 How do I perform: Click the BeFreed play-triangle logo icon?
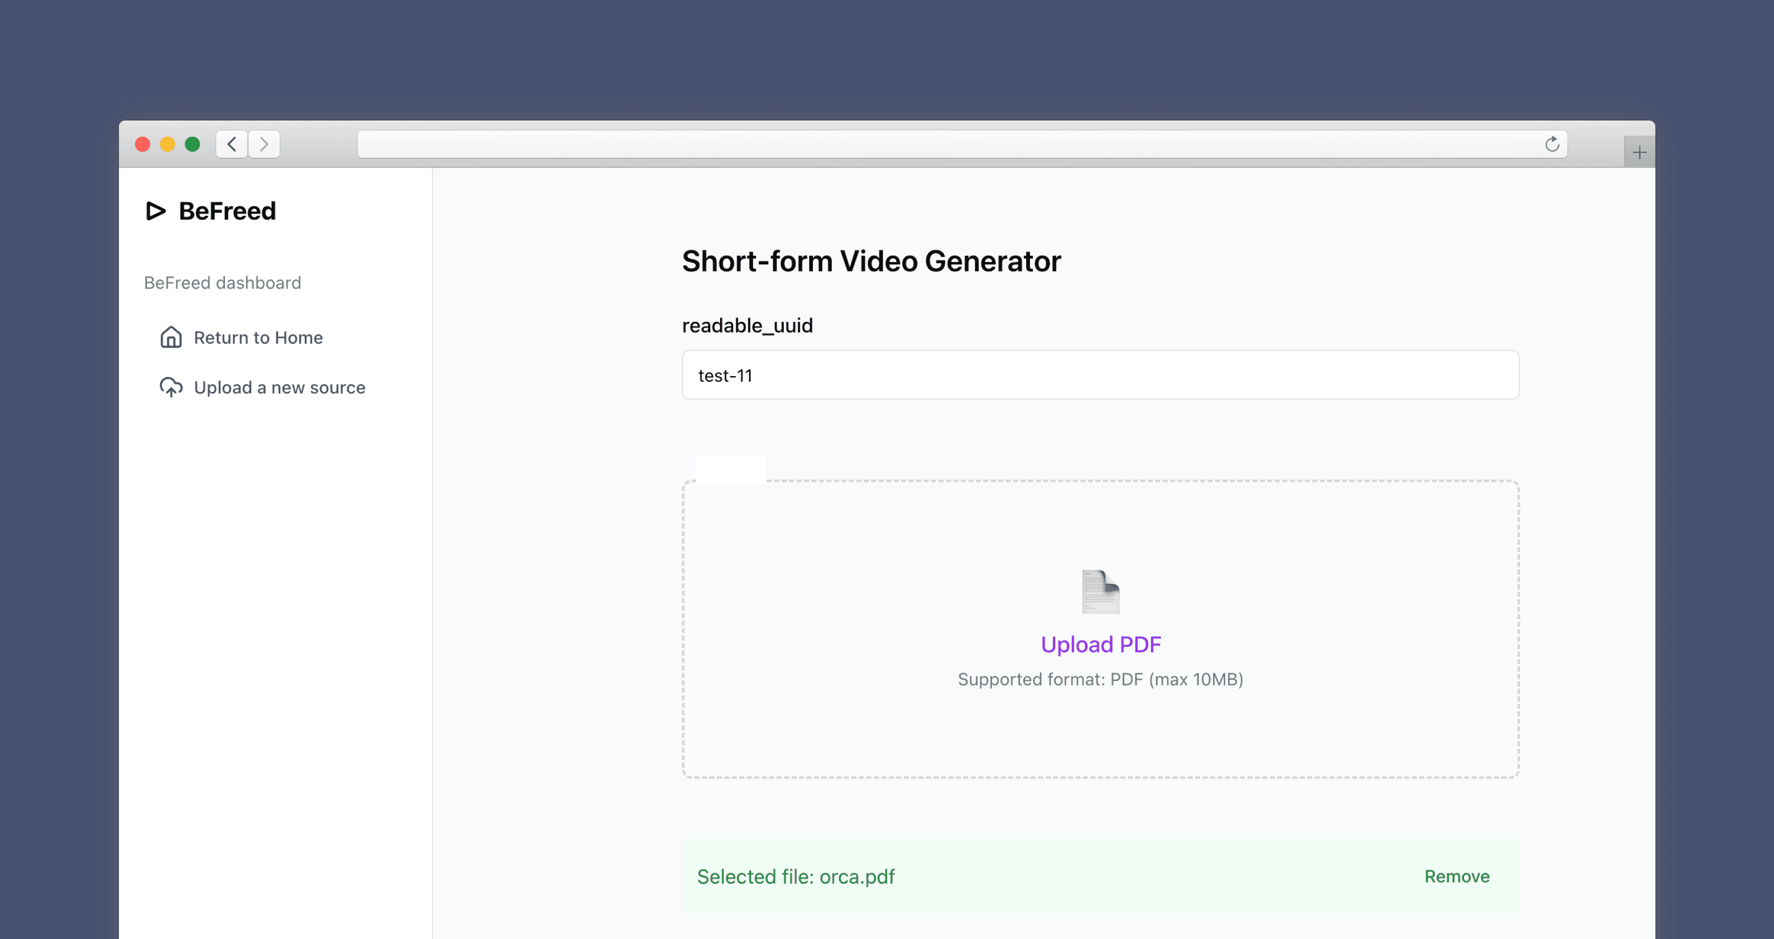click(155, 211)
